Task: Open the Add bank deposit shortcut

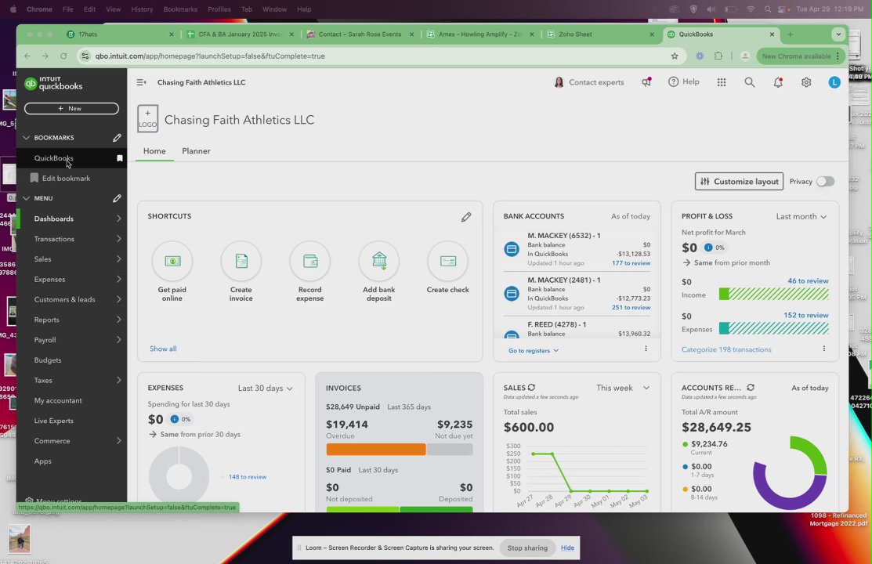Action: click(378, 272)
